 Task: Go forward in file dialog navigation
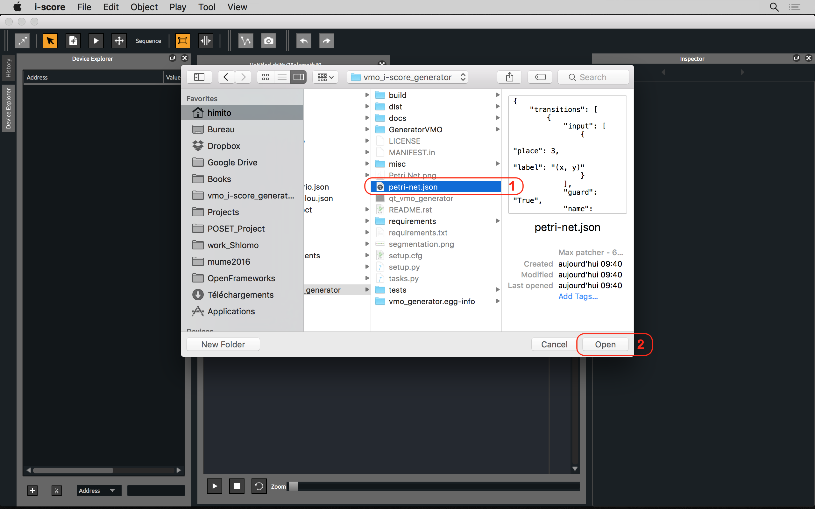(x=243, y=77)
